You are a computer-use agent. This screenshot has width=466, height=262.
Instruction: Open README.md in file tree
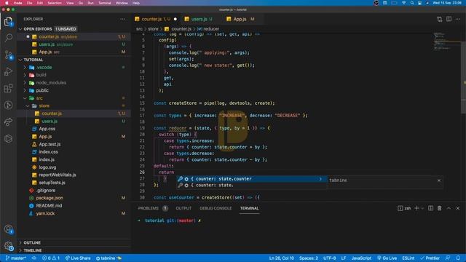[49, 206]
